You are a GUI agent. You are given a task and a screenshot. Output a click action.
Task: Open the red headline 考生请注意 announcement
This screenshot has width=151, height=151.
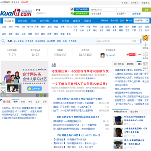(80, 71)
